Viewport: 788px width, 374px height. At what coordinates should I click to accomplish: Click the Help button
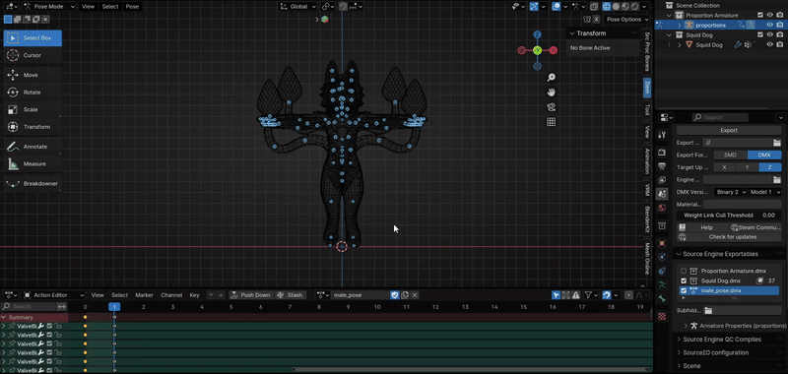coord(701,227)
